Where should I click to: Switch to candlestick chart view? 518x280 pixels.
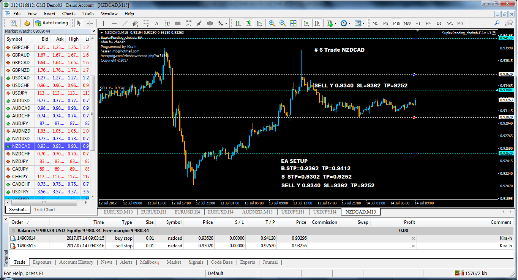click(x=249, y=23)
